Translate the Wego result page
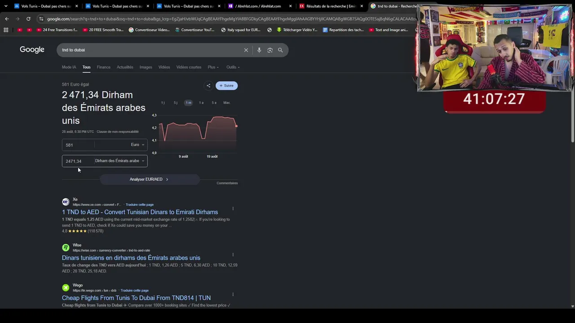The width and height of the screenshot is (575, 323). (135, 290)
